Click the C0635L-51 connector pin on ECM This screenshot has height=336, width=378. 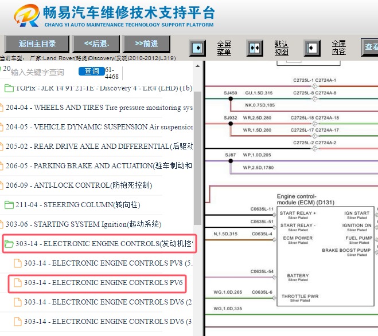(274, 227)
